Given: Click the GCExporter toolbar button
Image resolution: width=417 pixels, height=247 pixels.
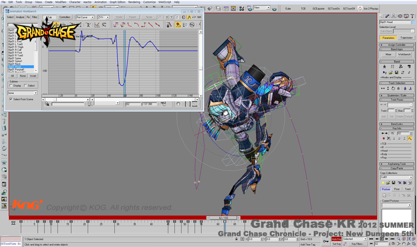Looking at the screenshot, I should pyautogui.click(x=318, y=9).
